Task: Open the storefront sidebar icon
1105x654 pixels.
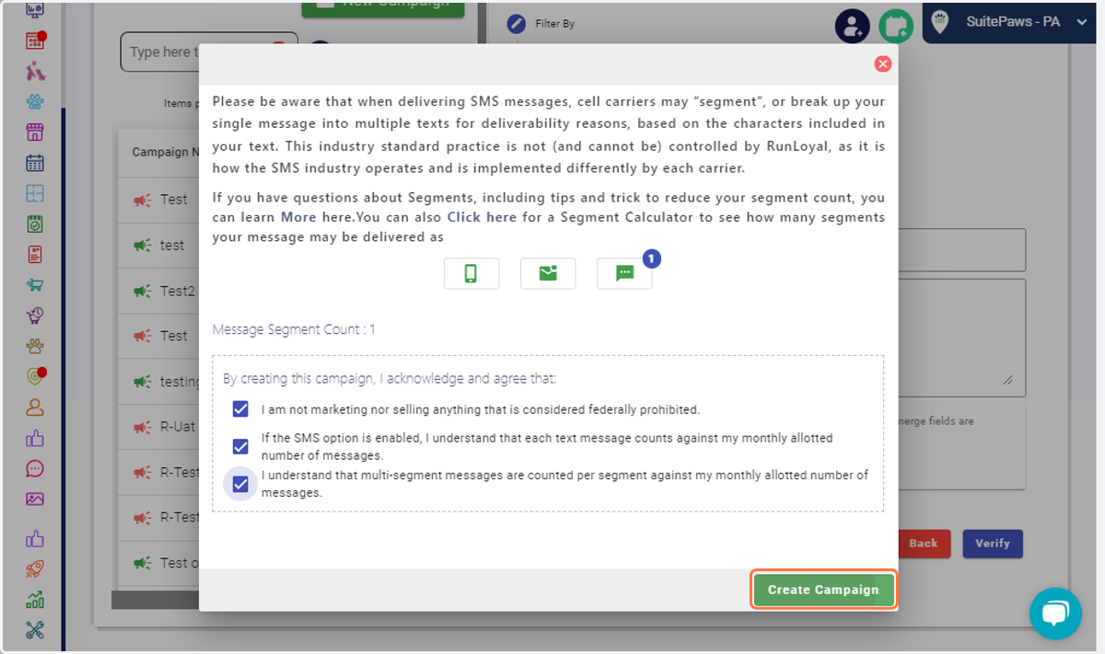Action: coord(35,132)
